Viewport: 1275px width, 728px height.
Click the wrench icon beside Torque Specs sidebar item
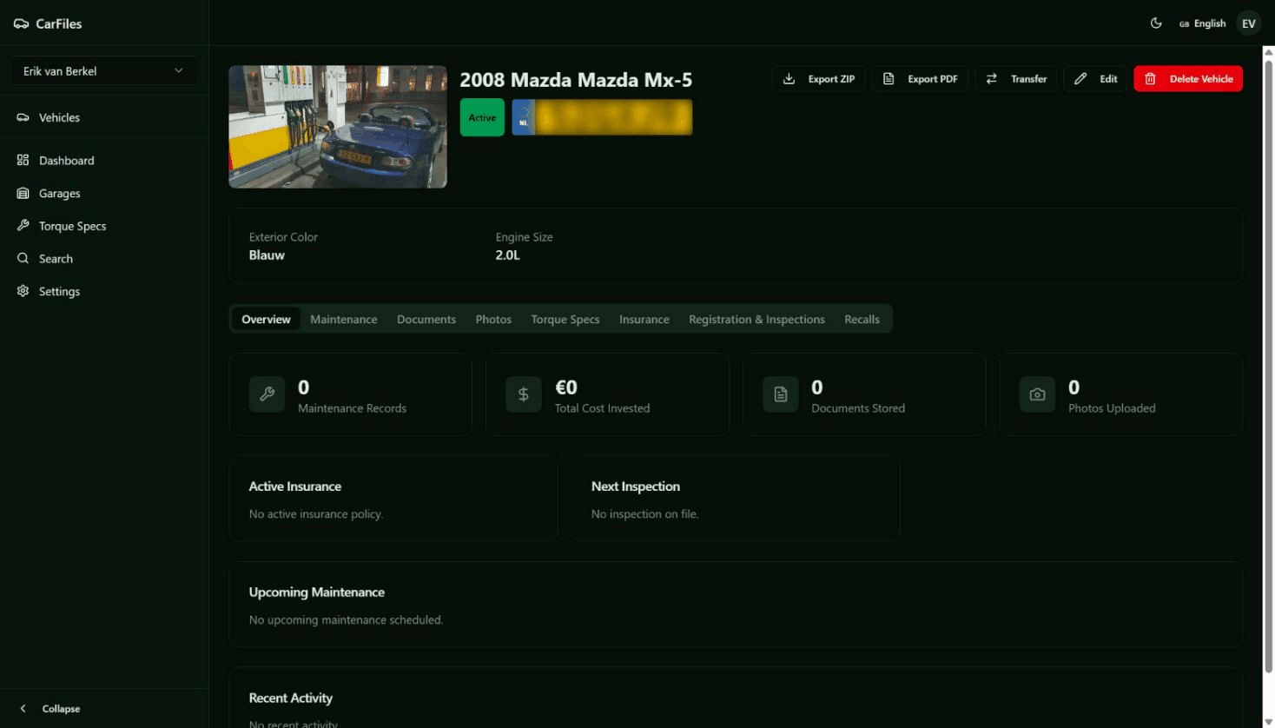[23, 225]
